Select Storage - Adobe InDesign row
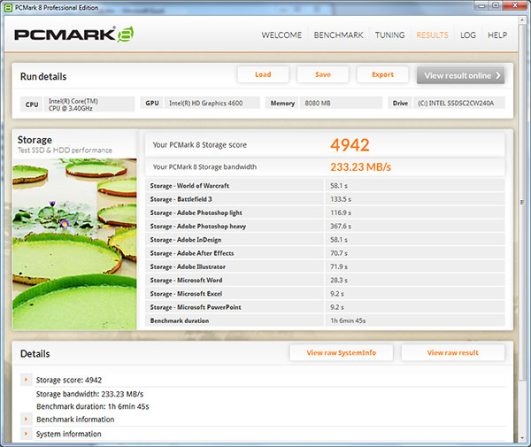This screenshot has height=447, width=531. click(325, 240)
